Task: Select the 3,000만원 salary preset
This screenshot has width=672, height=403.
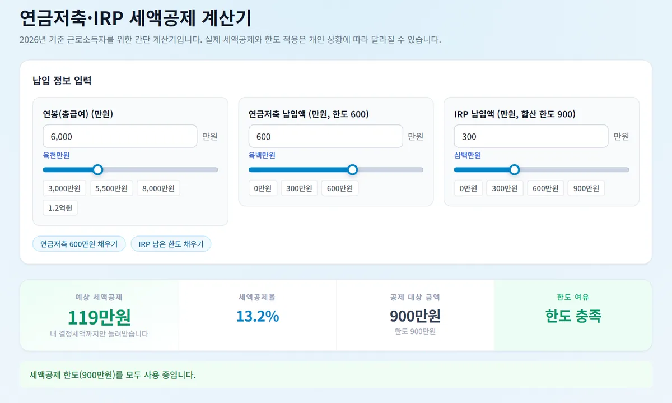Action: pyautogui.click(x=65, y=188)
